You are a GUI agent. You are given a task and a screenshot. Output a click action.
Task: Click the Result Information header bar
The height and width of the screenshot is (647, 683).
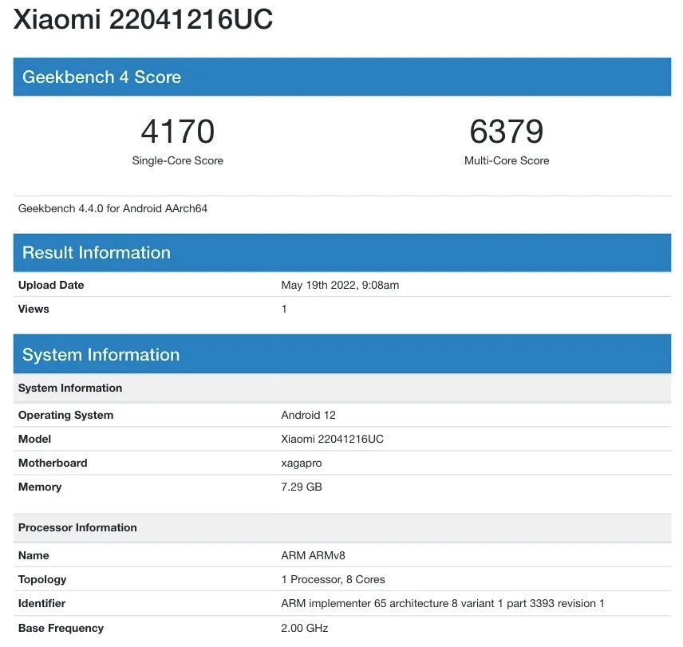(x=97, y=252)
